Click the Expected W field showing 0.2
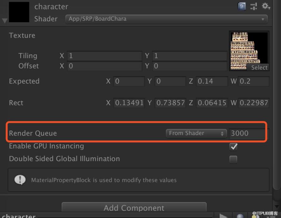Image resolution: width=281 pixels, height=218 pixels. click(254, 81)
